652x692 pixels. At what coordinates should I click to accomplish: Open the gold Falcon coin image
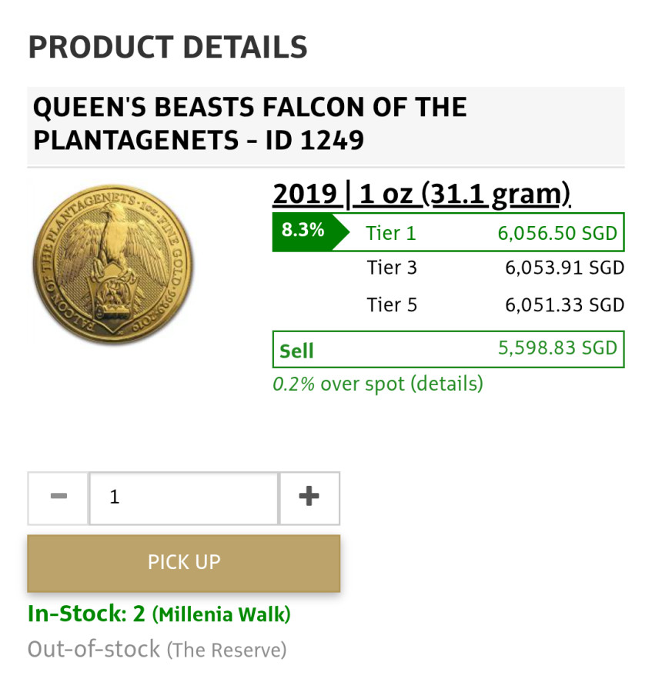(x=113, y=265)
